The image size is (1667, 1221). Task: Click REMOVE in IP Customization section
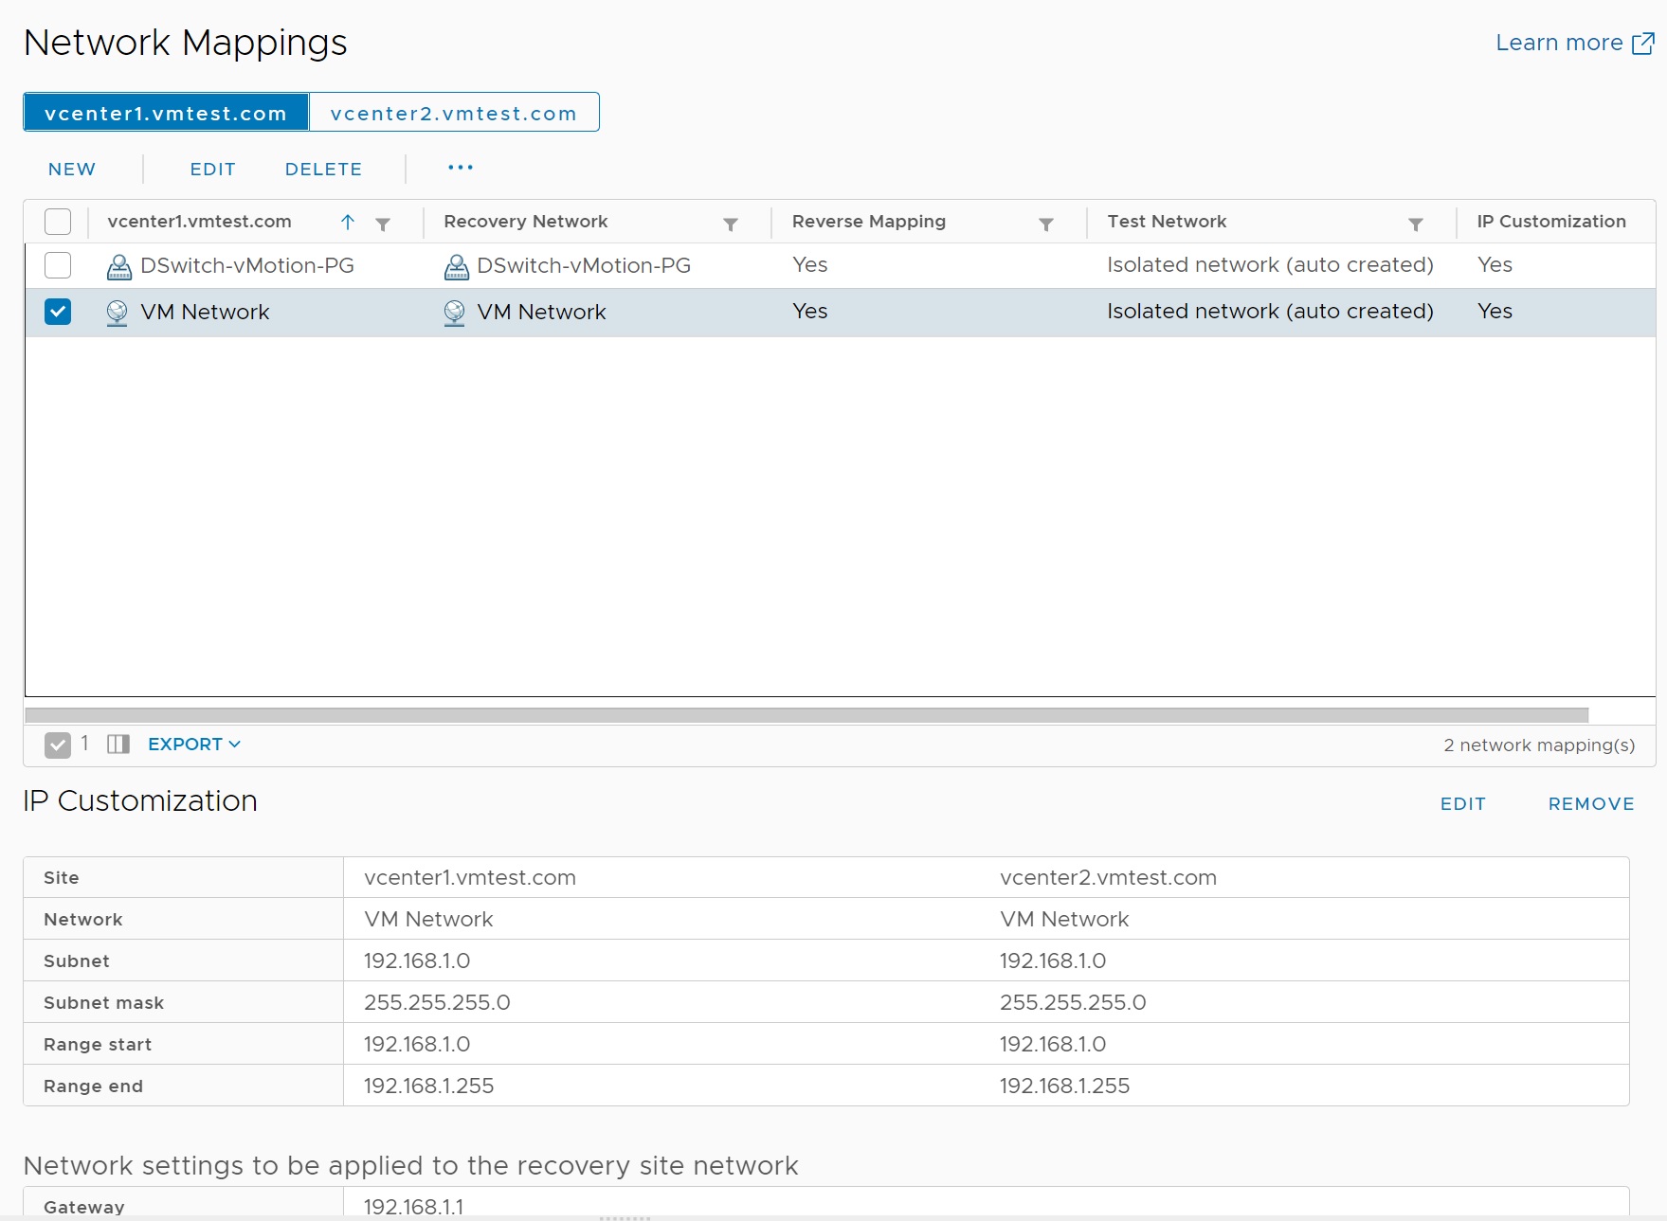(1591, 804)
